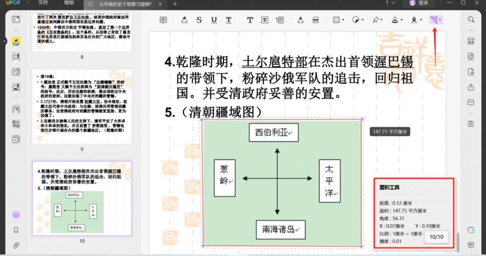486x256 pixels.
Task: Open the stamp tool dropdown
Action: (402, 20)
